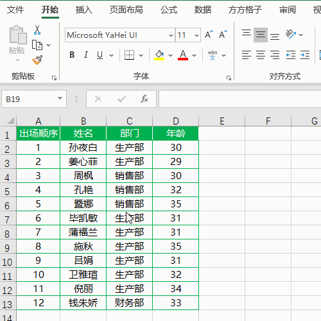Click the Cut scissors icon

37,30
